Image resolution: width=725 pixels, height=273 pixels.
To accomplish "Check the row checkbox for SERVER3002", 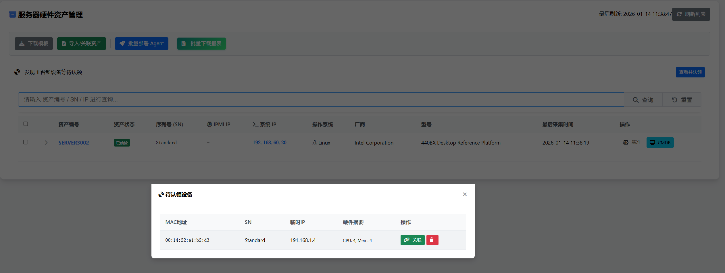I will (26, 142).
